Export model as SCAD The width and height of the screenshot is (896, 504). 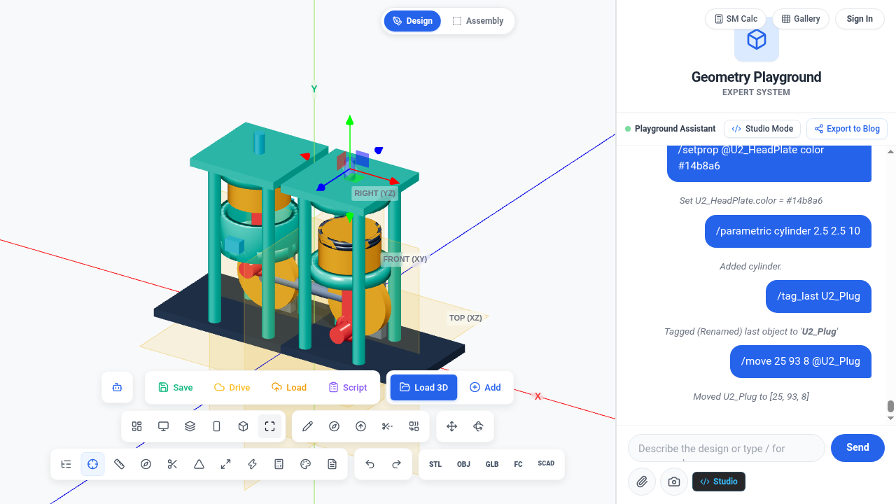pyautogui.click(x=546, y=463)
